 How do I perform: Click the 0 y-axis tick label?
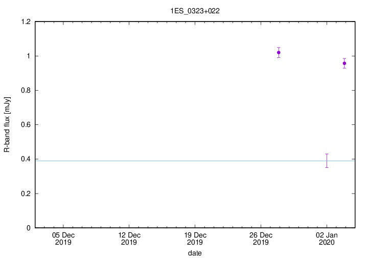pyautogui.click(x=29, y=228)
